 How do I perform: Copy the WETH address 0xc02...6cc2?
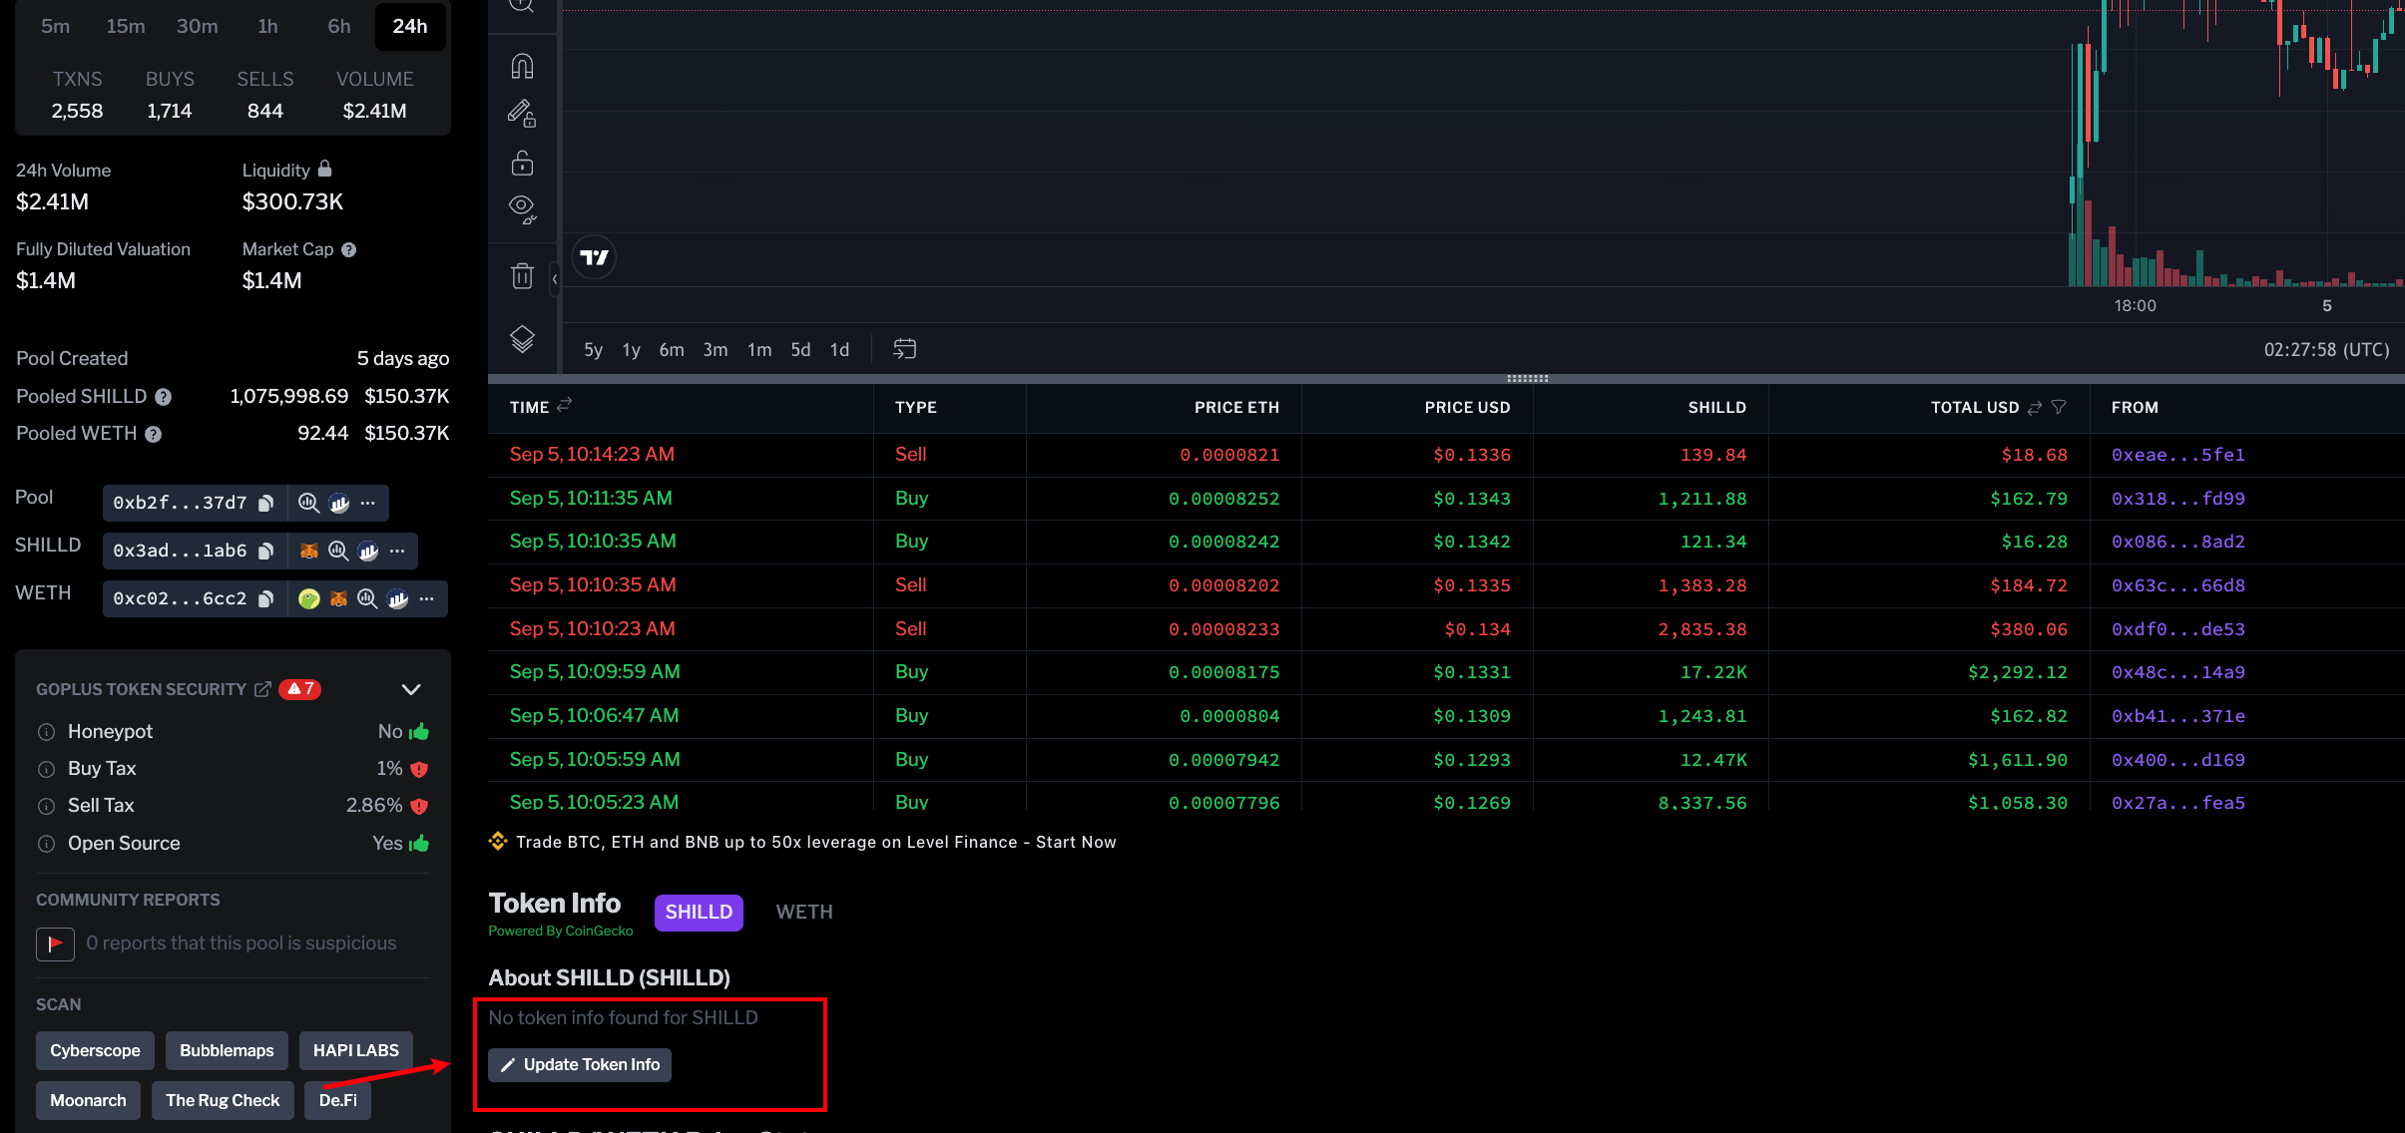pyautogui.click(x=266, y=598)
